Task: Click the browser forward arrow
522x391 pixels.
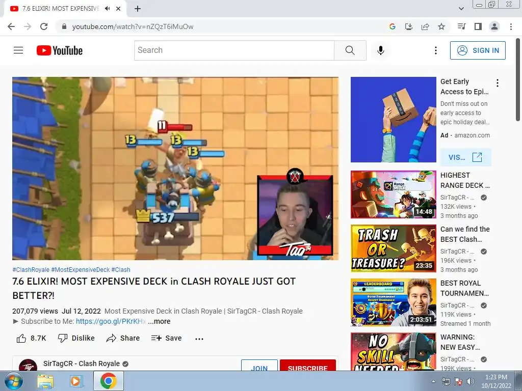Action: pyautogui.click(x=28, y=26)
